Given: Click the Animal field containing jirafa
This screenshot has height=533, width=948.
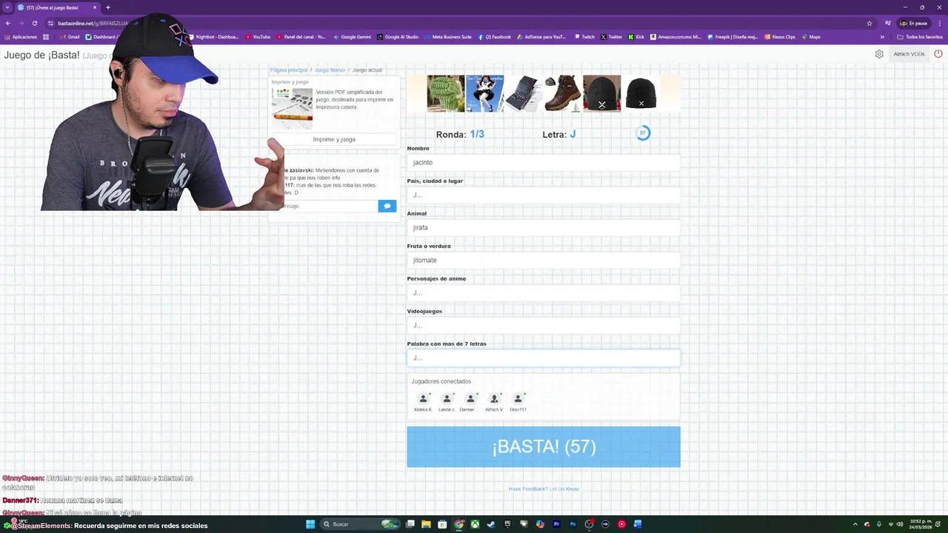Looking at the screenshot, I should pos(544,227).
